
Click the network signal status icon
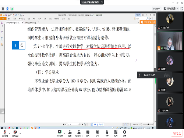tap(12, 9)
